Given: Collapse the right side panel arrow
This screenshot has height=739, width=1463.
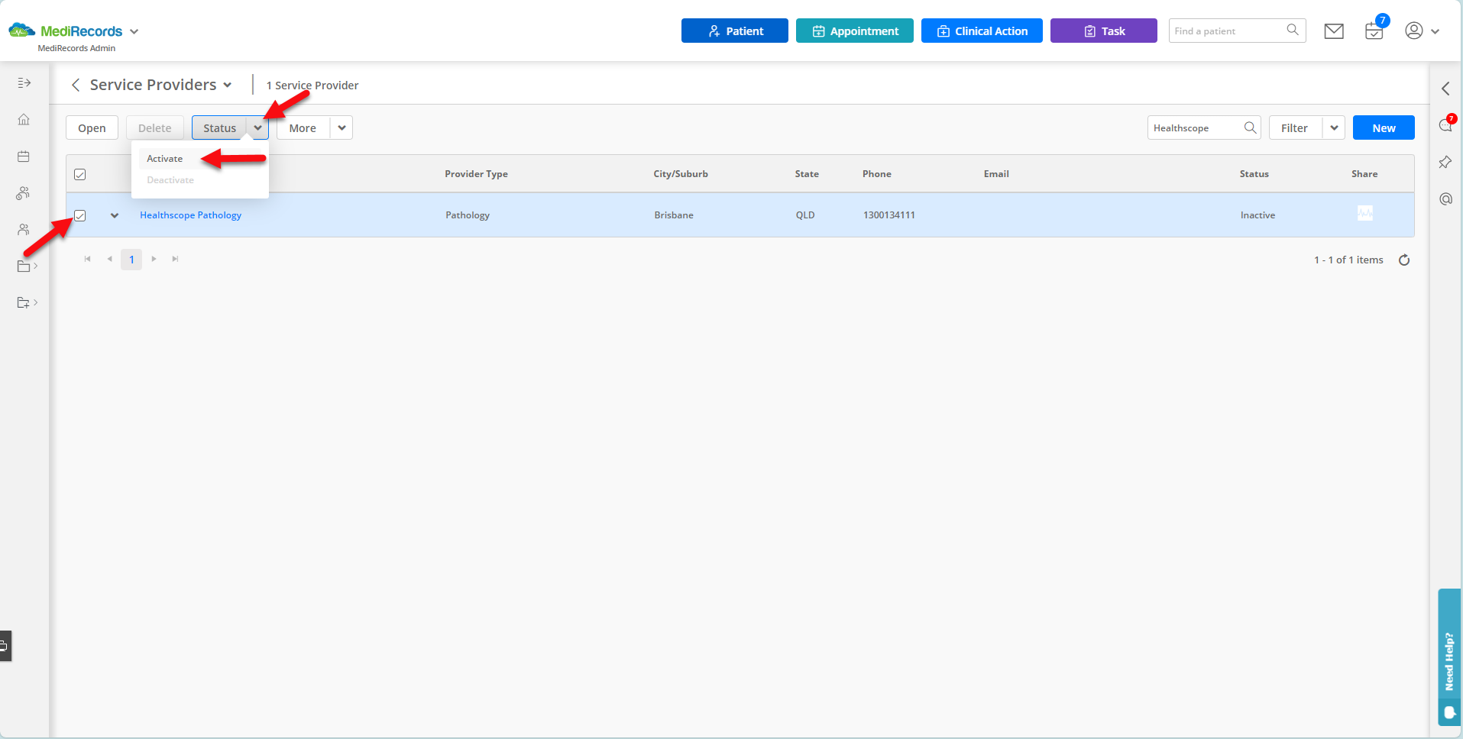Looking at the screenshot, I should pos(1445,89).
